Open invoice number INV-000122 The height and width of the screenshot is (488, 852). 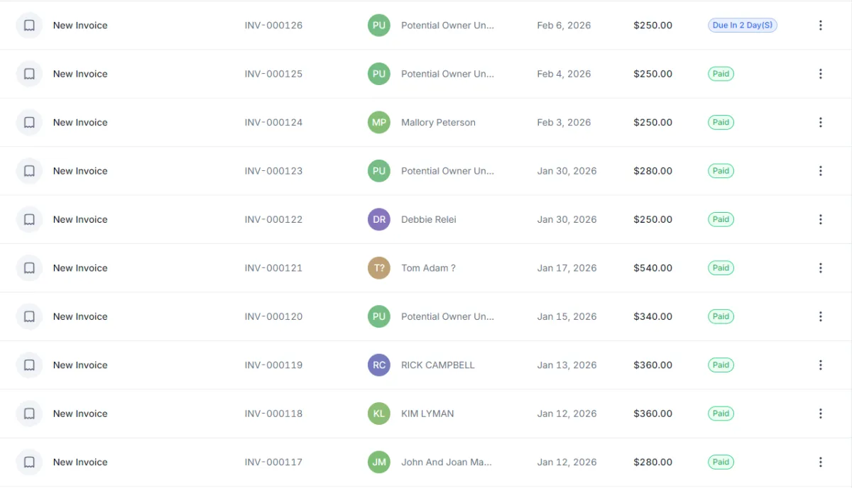pyautogui.click(x=273, y=220)
